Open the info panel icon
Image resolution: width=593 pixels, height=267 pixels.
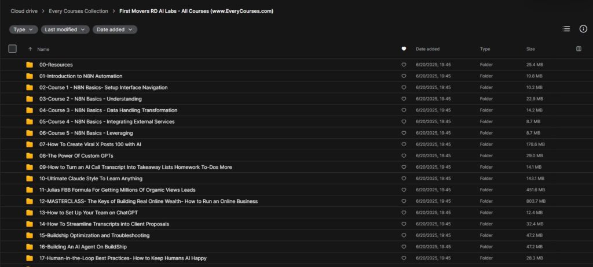[583, 29]
